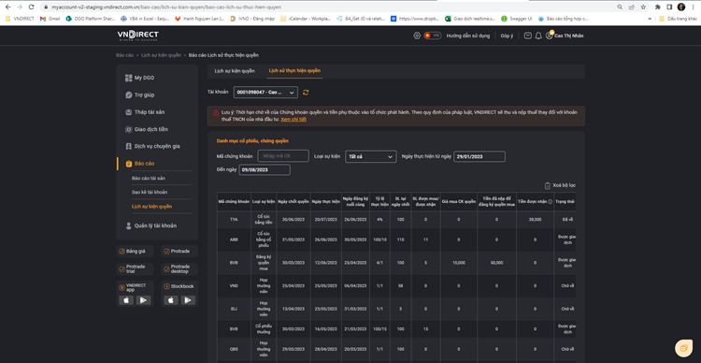
Task: Open the Swagger UI bookmark
Action: click(516, 19)
